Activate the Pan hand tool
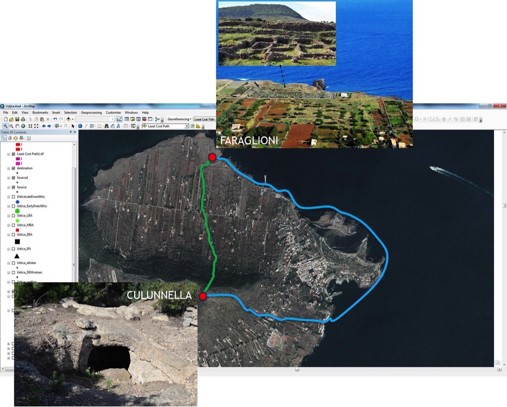The height and width of the screenshot is (407, 507). (17, 126)
